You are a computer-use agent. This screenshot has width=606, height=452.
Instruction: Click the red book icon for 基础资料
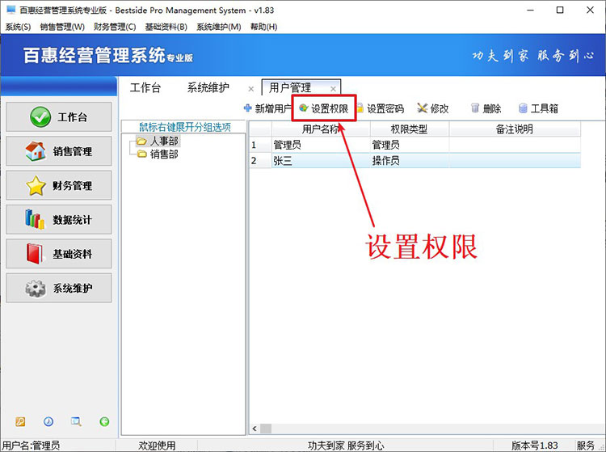coord(35,254)
